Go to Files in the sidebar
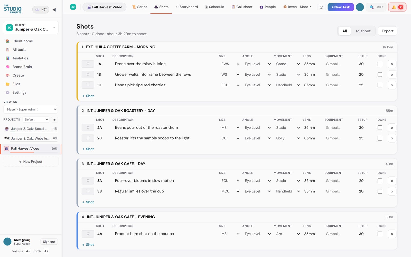Screen dimensions: 411x257 click(16, 84)
